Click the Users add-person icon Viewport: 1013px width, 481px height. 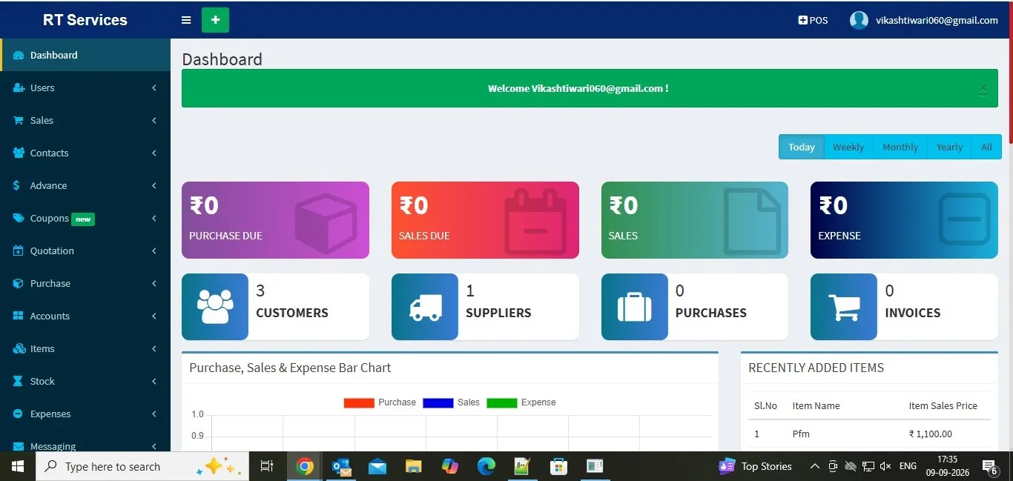tap(19, 88)
